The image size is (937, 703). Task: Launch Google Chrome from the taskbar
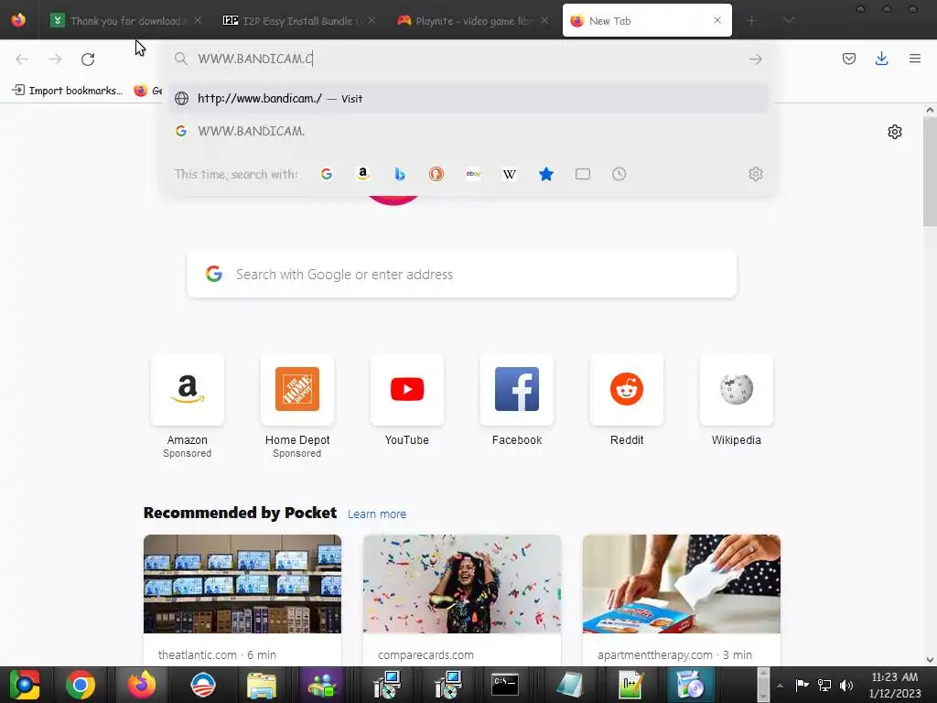[x=81, y=685]
